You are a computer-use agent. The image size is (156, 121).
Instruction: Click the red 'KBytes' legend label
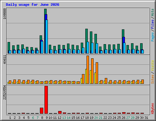tap(153, 109)
